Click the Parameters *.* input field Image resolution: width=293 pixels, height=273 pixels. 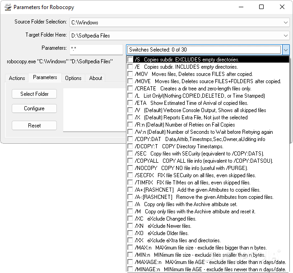96,50
